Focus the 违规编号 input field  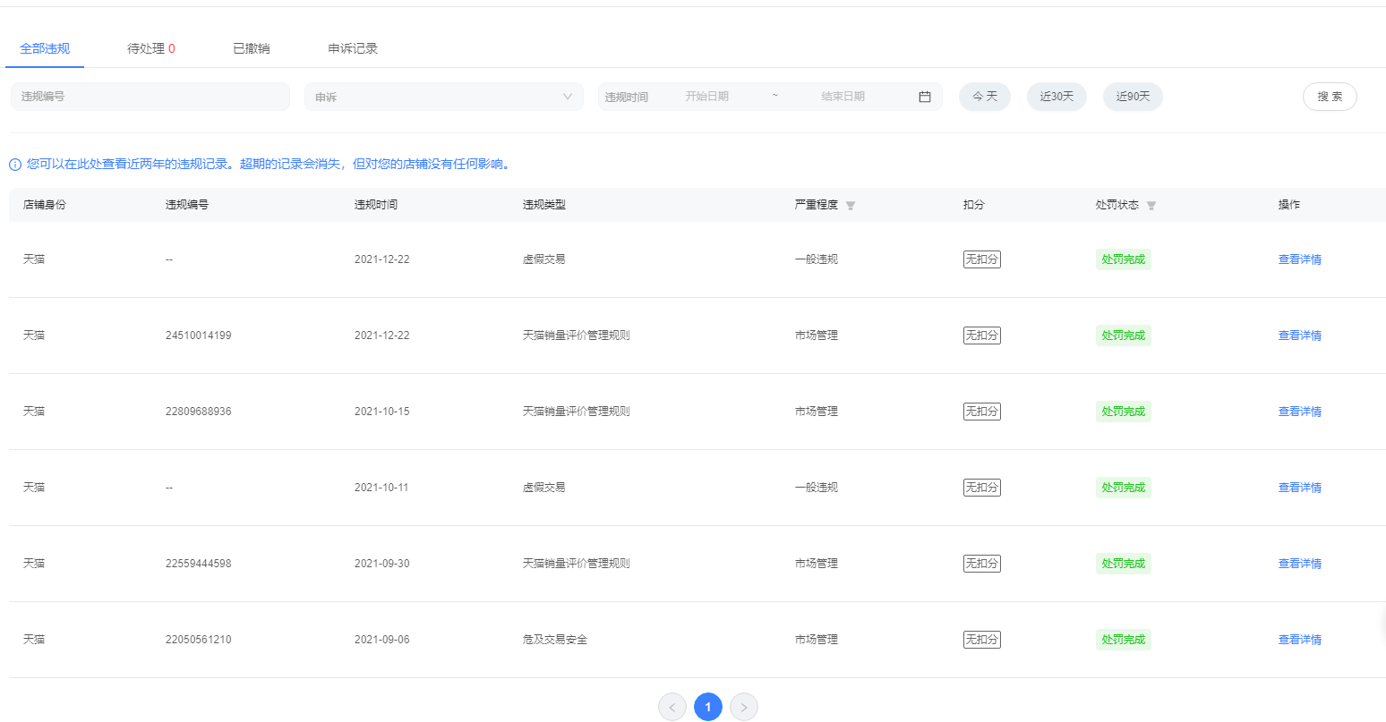point(150,97)
